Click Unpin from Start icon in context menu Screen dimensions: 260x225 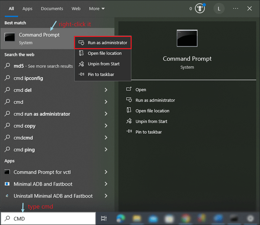click(81, 64)
